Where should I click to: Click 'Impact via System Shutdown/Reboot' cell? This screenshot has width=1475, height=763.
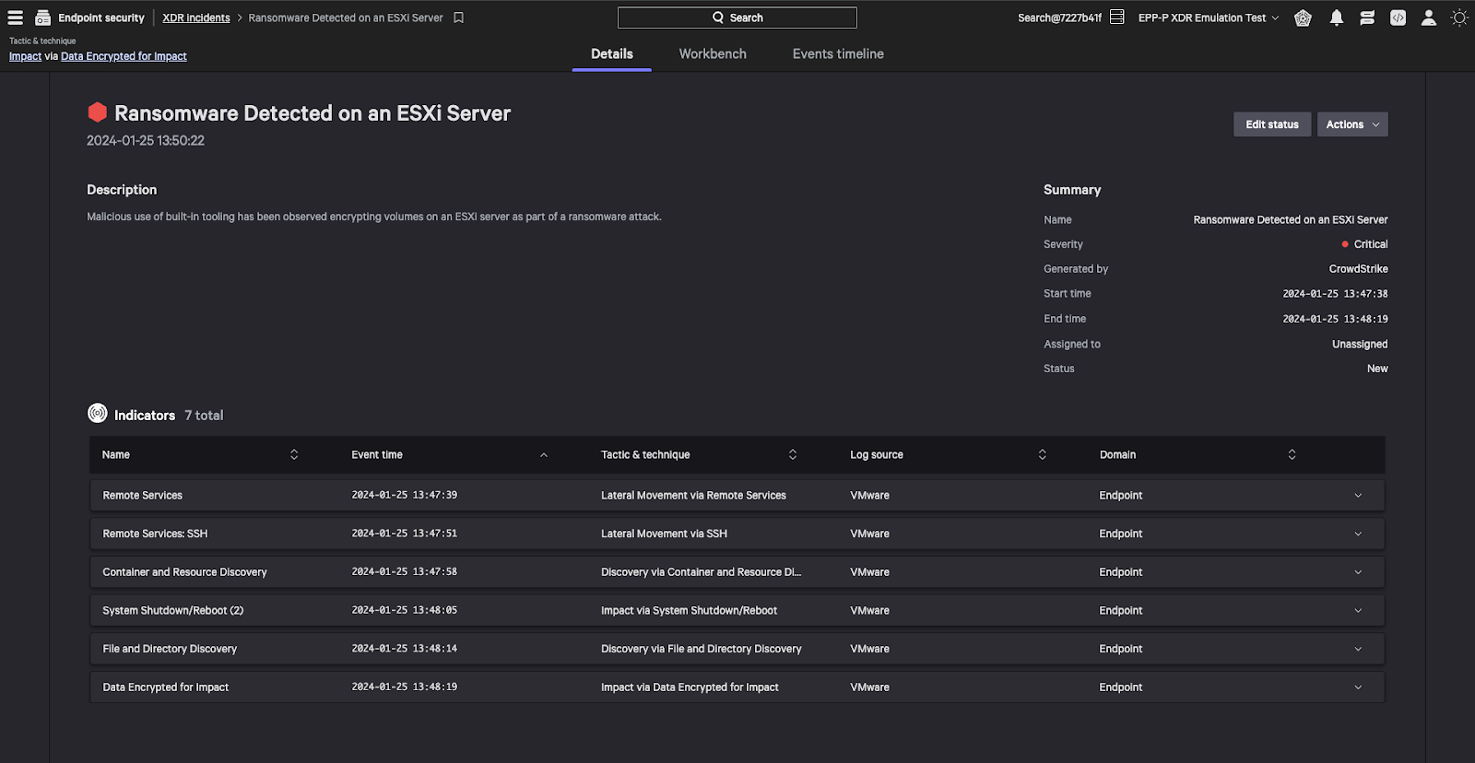pyautogui.click(x=689, y=611)
